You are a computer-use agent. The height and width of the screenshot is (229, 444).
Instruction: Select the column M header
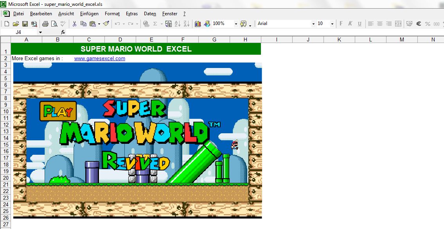tap(402, 40)
